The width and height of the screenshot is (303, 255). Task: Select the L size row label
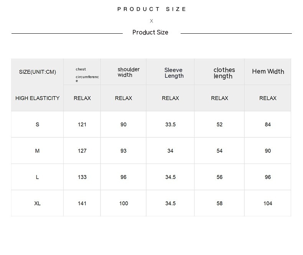pos(37,177)
